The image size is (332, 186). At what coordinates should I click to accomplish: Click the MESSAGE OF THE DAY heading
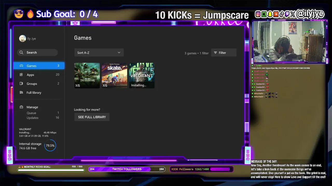(264, 162)
